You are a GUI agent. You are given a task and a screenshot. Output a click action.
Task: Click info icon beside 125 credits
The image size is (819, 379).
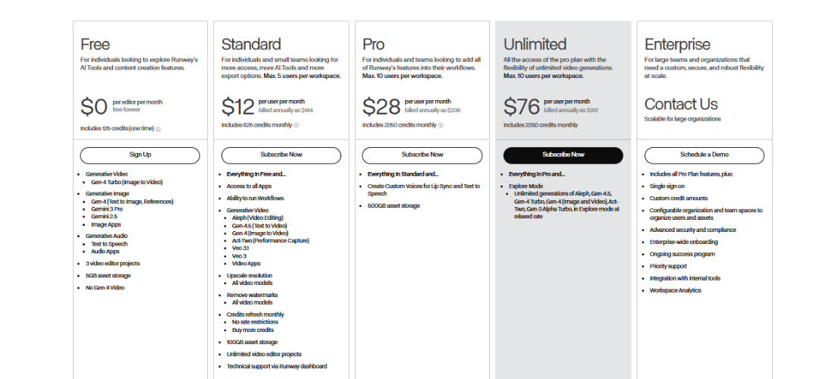coord(158,129)
